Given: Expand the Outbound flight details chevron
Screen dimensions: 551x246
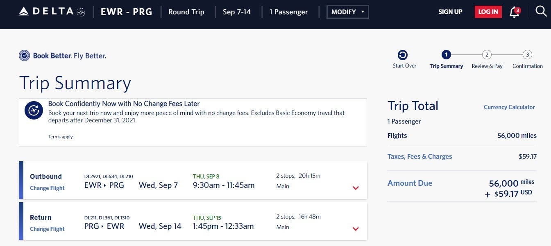Looking at the screenshot, I should (x=356, y=188).
